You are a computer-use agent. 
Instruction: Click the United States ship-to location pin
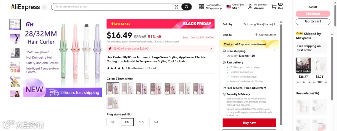point(256,35)
